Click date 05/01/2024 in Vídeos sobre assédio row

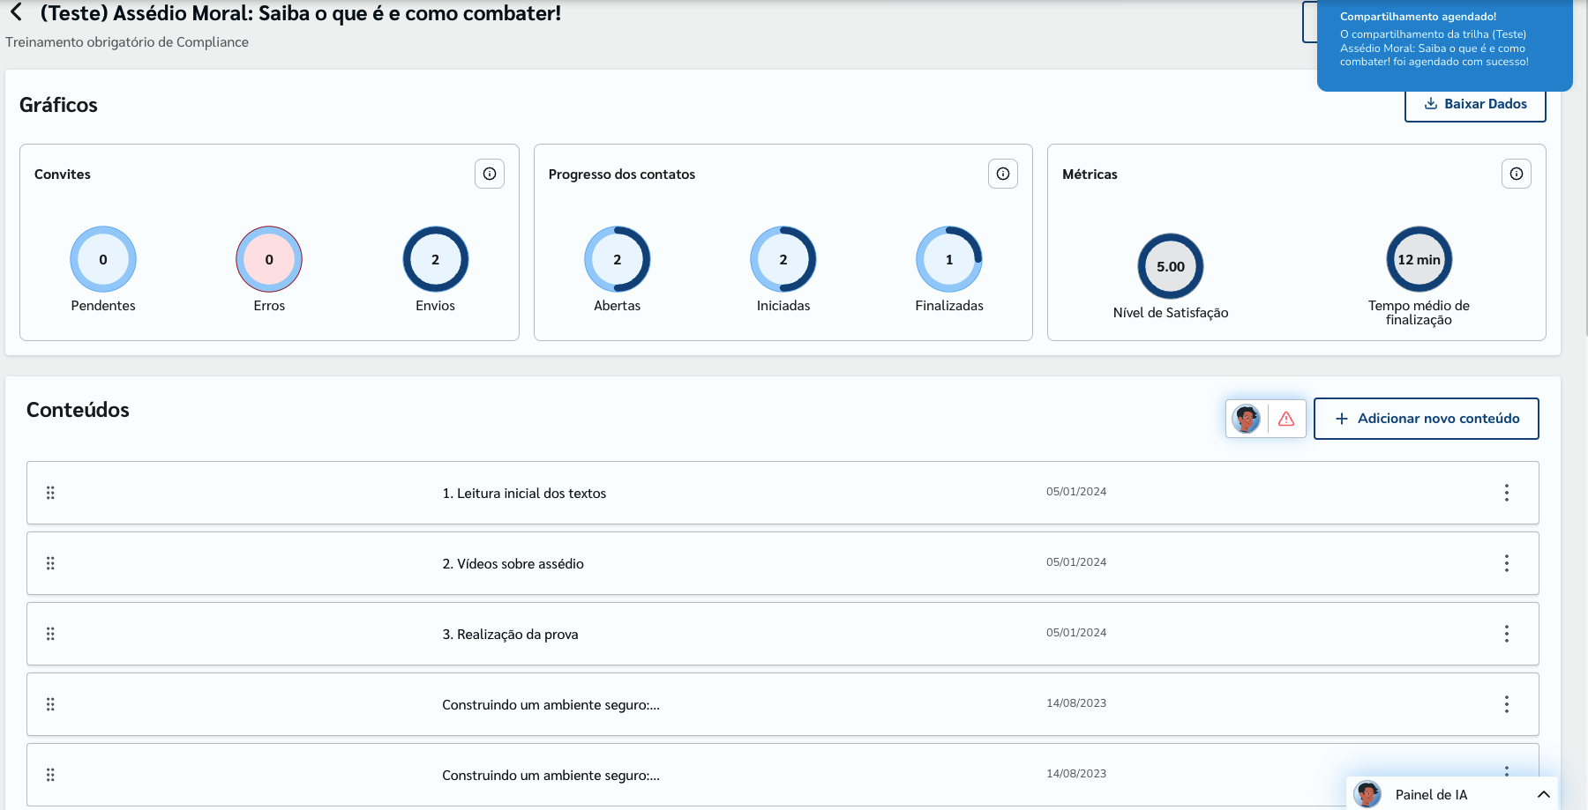point(1076,562)
